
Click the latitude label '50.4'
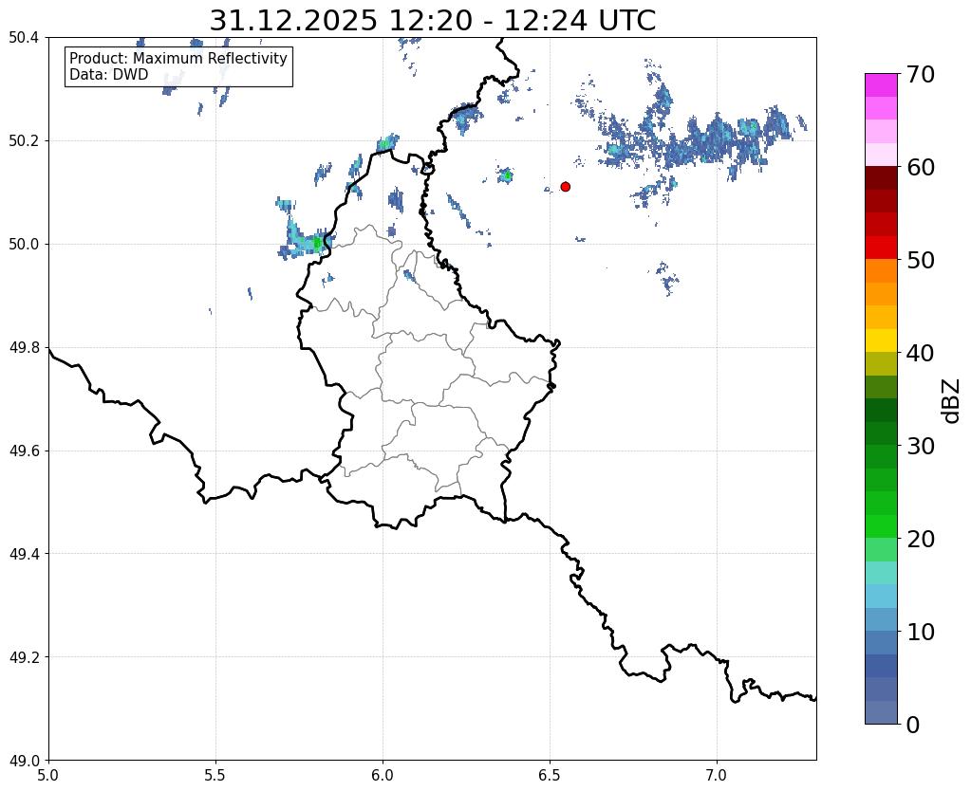pos(24,38)
